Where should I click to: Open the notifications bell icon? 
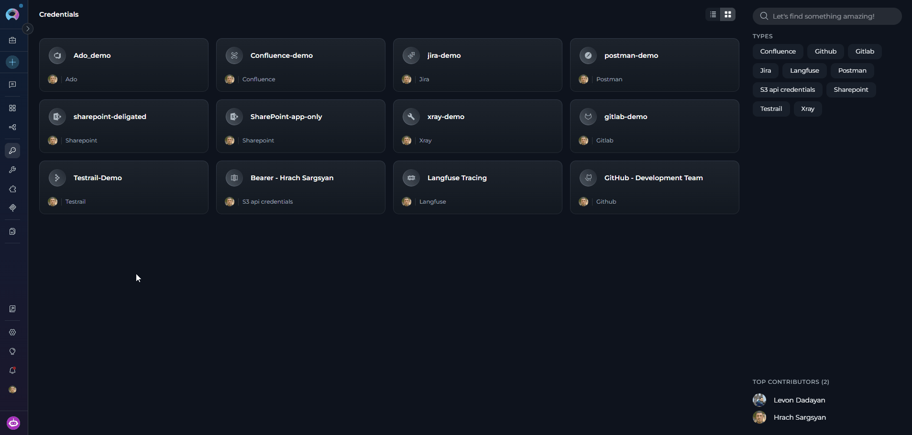[x=12, y=370]
